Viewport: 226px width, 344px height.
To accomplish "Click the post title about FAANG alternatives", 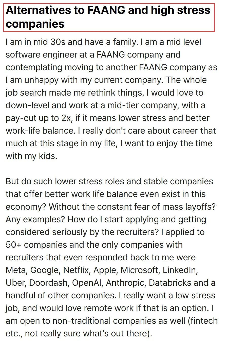I will tap(109, 17).
